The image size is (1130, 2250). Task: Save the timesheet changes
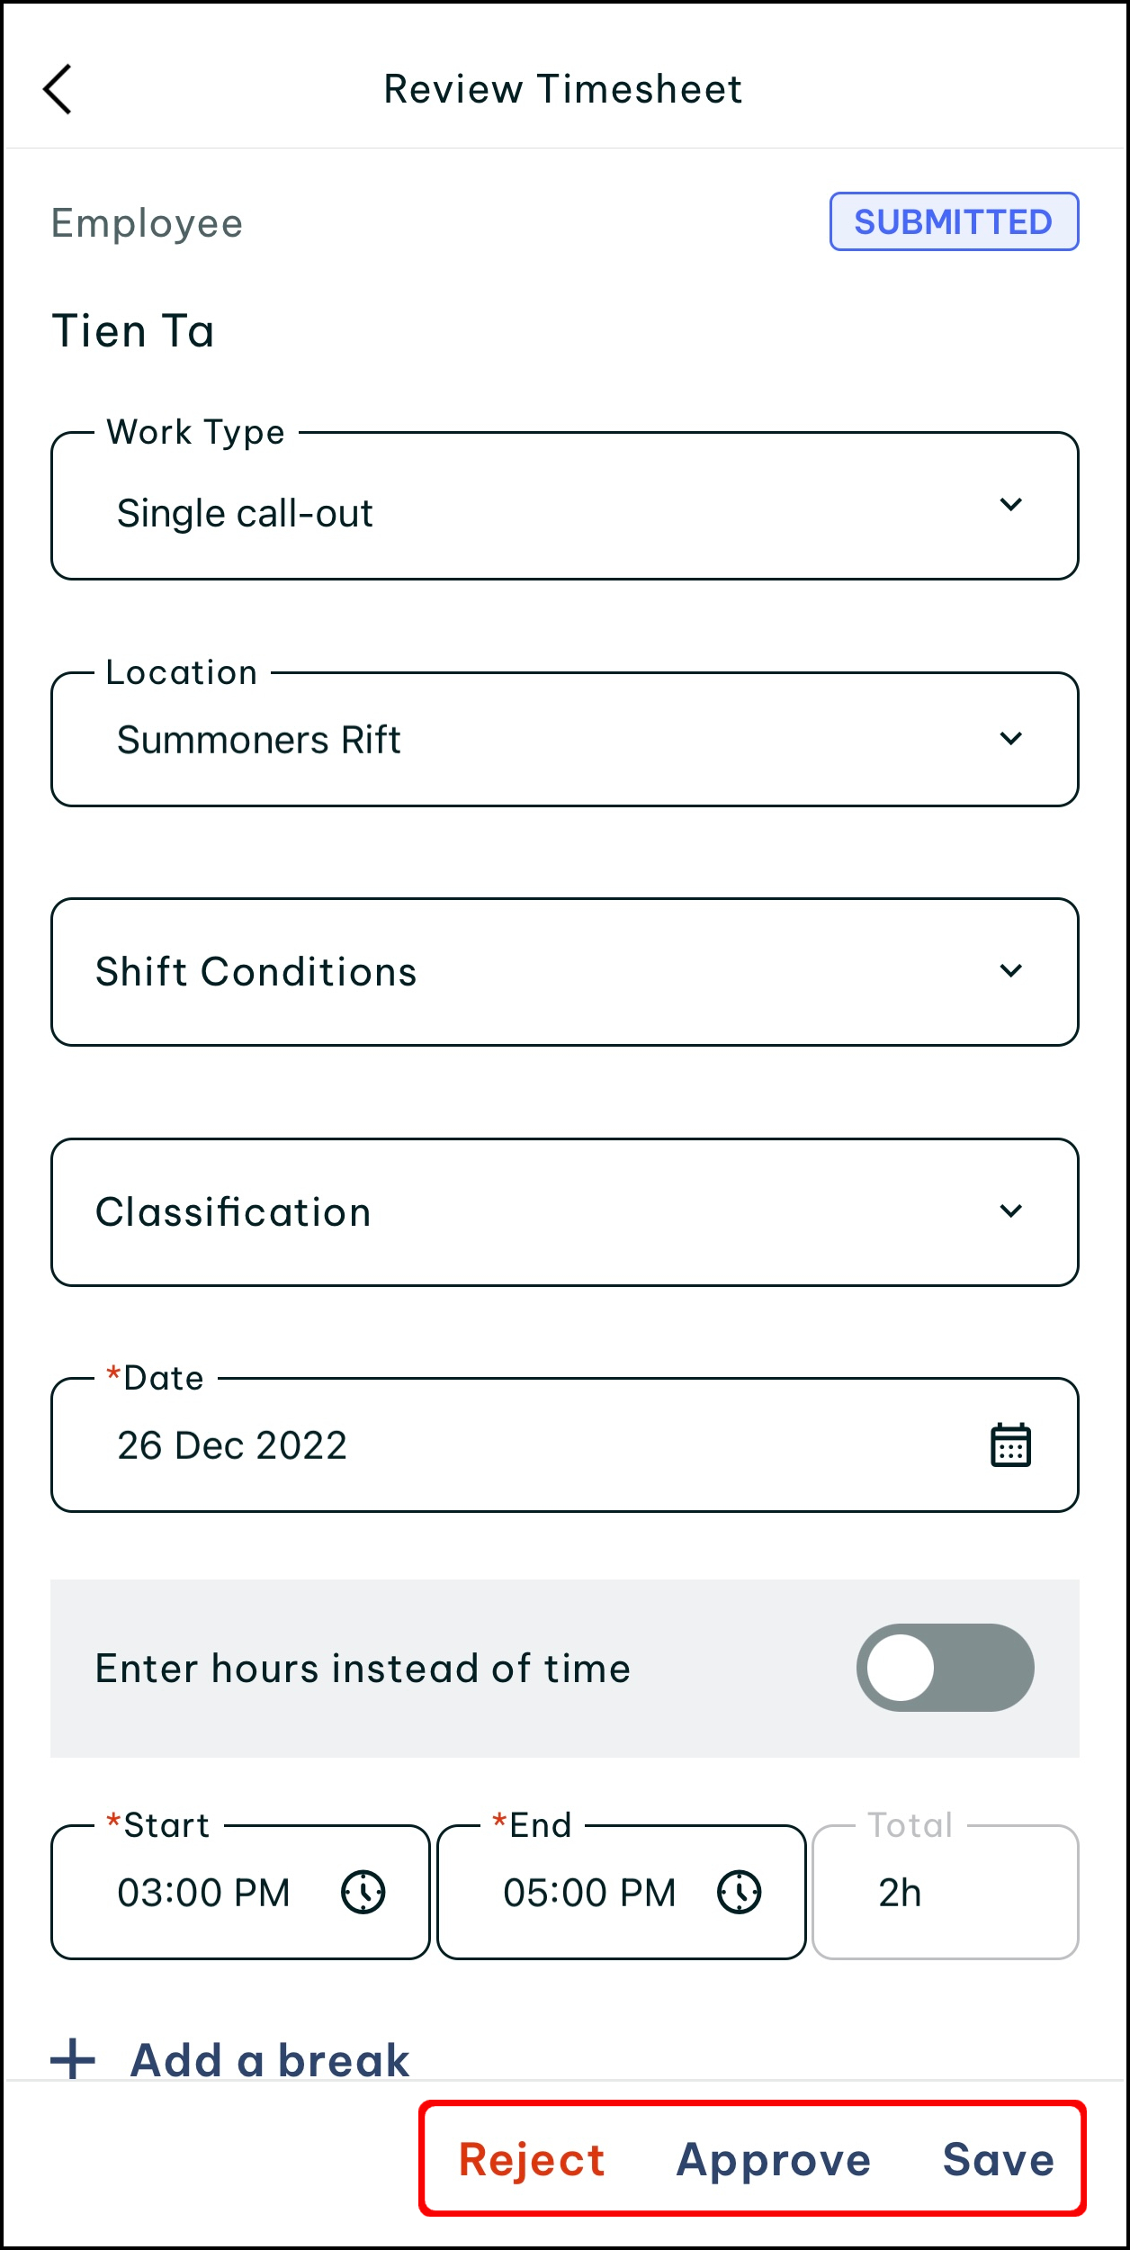click(999, 2159)
